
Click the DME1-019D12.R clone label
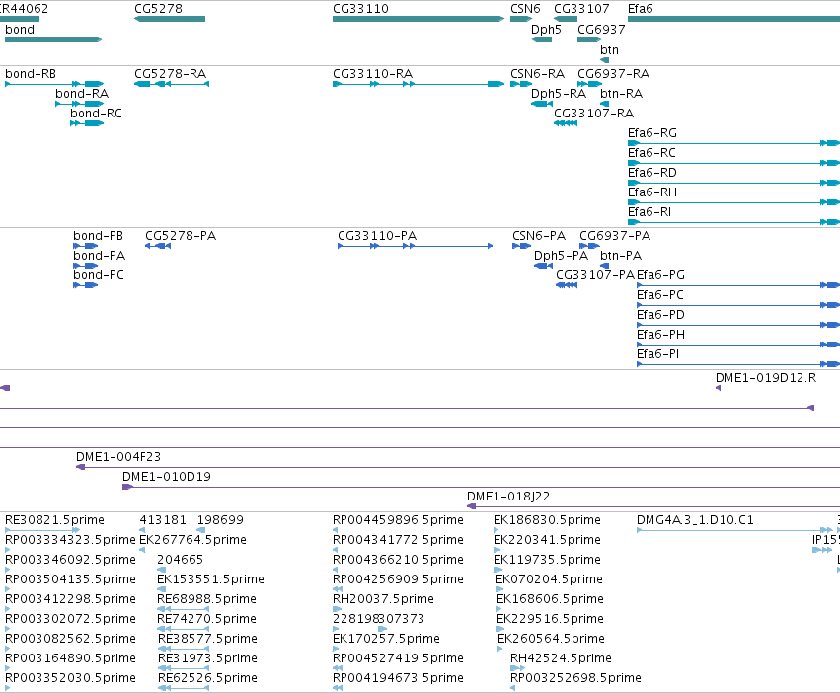point(766,378)
